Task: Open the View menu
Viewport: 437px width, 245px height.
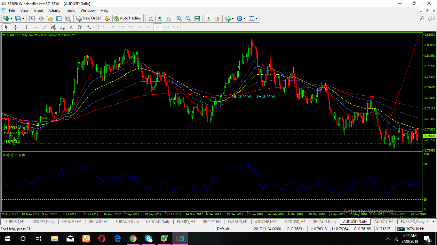Action: 24,11
